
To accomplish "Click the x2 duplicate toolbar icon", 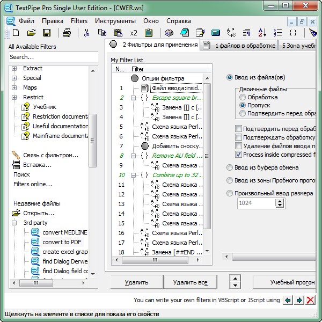I will pyautogui.click(x=133, y=33).
